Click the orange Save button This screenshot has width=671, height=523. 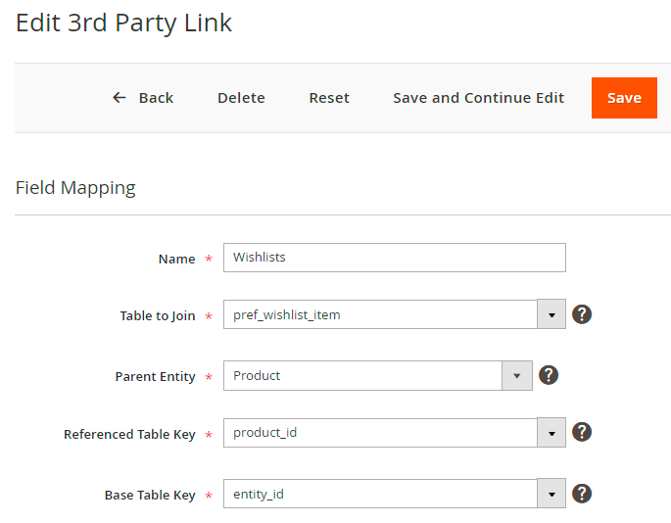(x=624, y=98)
